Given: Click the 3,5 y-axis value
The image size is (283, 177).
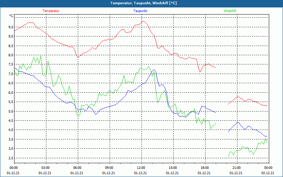Looking at the screenshot, I should pos(11,139).
